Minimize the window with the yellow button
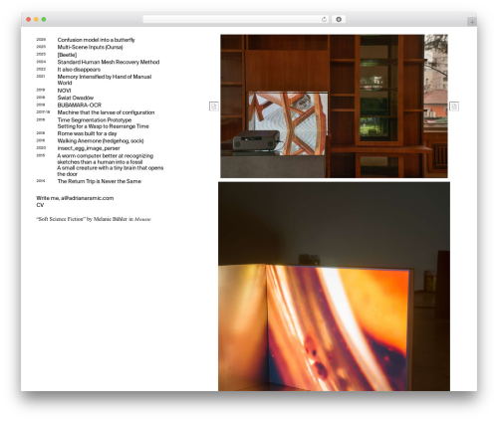498x421 pixels. pyautogui.click(x=36, y=19)
